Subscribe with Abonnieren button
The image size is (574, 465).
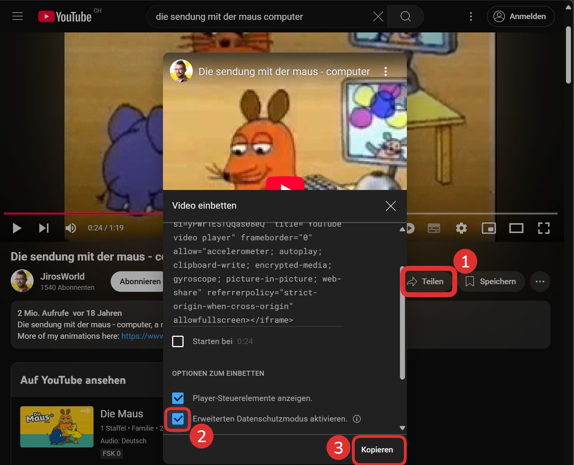click(137, 282)
